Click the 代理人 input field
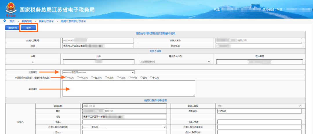 click(x=125, y=122)
